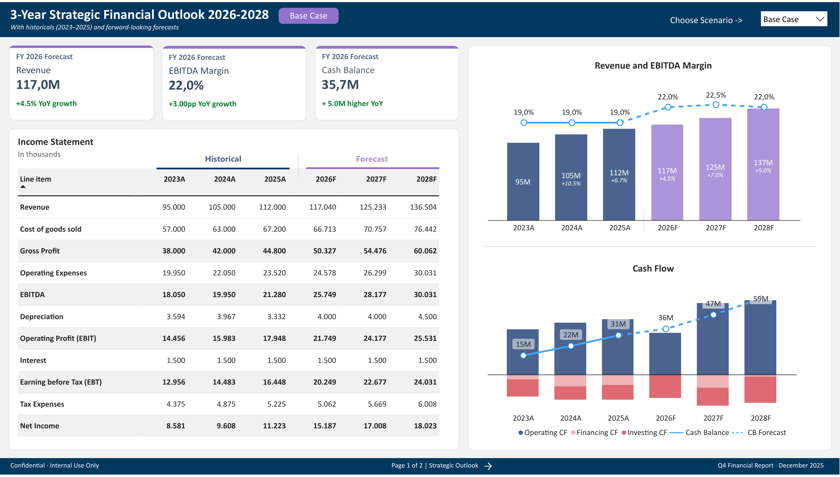Click the CB Forecast legend entry
The height and width of the screenshot is (477, 840).
click(759, 433)
